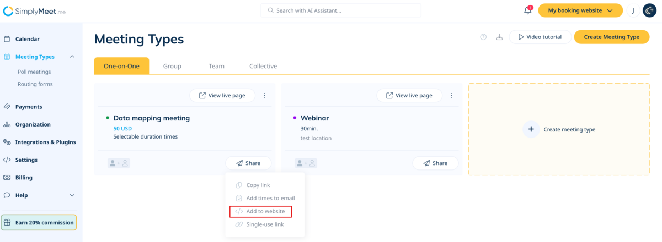Click the help question mark icon
Screen dimensions: 662x242
483,37
